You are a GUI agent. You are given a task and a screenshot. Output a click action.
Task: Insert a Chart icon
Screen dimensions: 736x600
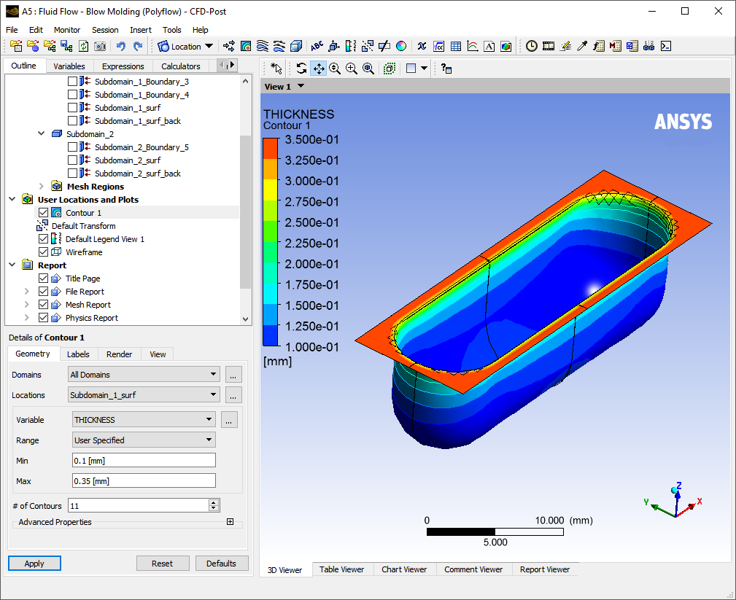click(472, 46)
